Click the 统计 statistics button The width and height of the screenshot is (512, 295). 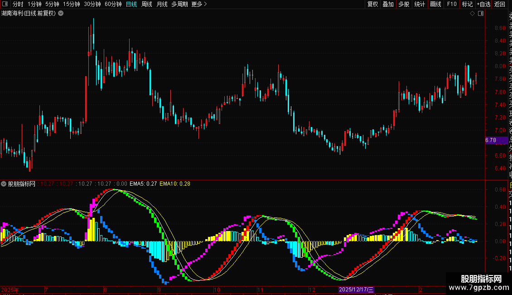[420, 4]
